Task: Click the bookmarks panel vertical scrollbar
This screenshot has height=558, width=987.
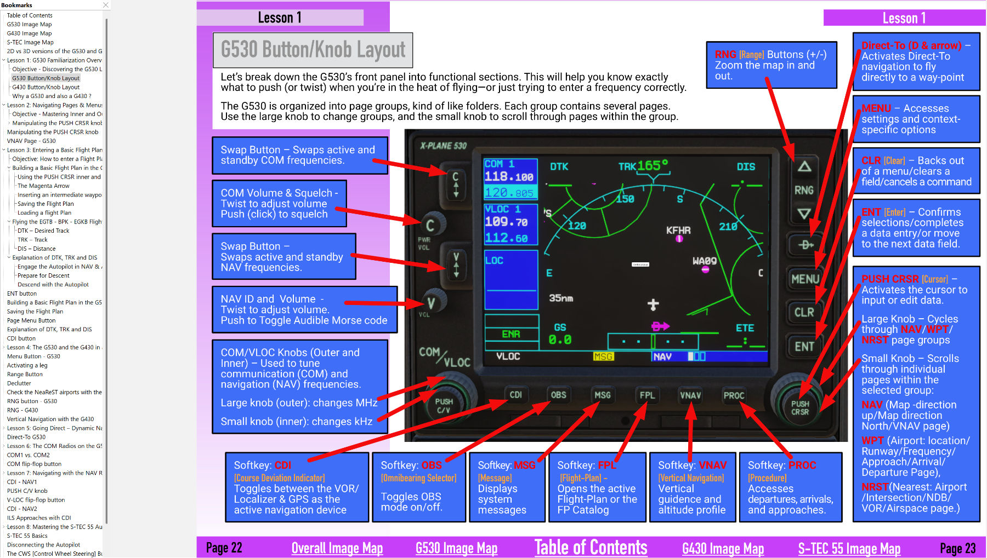Action: click(106, 271)
